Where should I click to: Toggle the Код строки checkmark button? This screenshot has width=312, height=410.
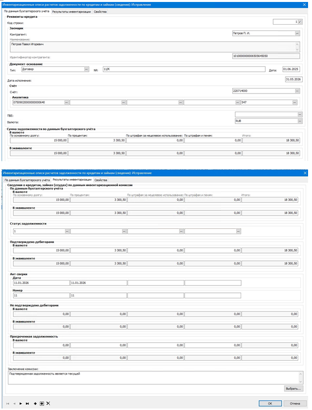point(300,22)
